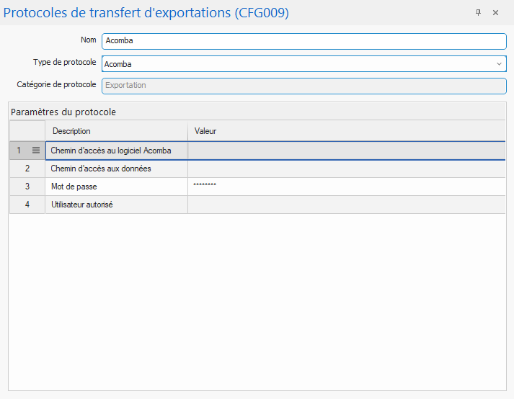Image resolution: width=514 pixels, height=399 pixels.
Task: Click the Description column header
Action: (116, 131)
